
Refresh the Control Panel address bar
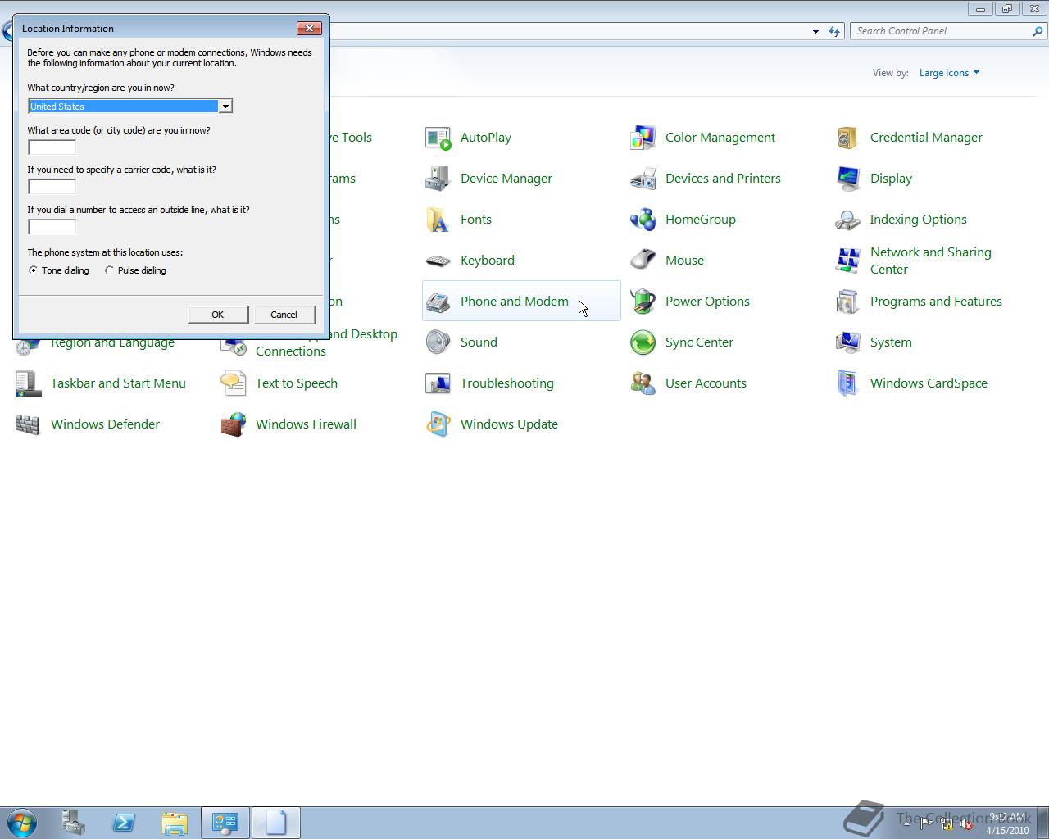[x=834, y=31]
